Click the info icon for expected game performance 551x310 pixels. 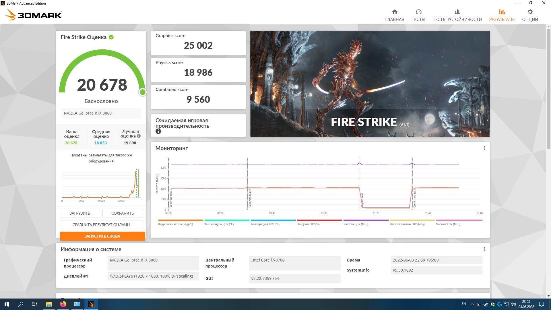coord(158,131)
